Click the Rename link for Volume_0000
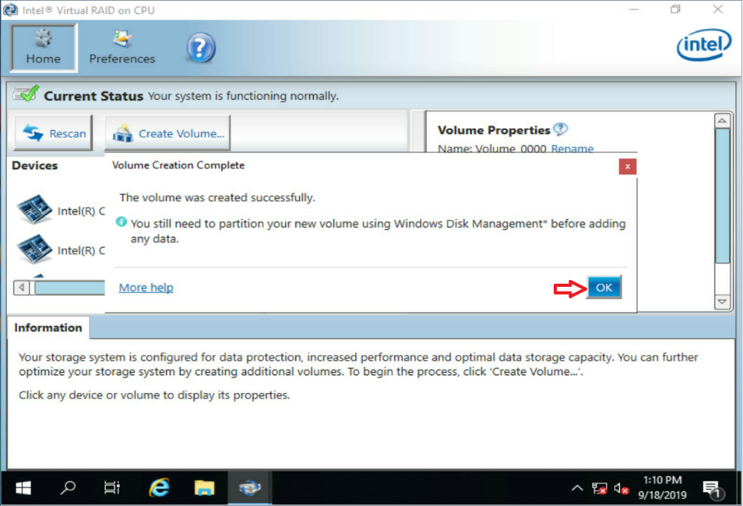743x506 pixels. pos(572,148)
